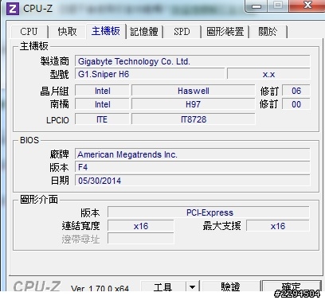Click the model field G1.Sniper H6
This screenshot has width=325, height=300.
point(150,74)
